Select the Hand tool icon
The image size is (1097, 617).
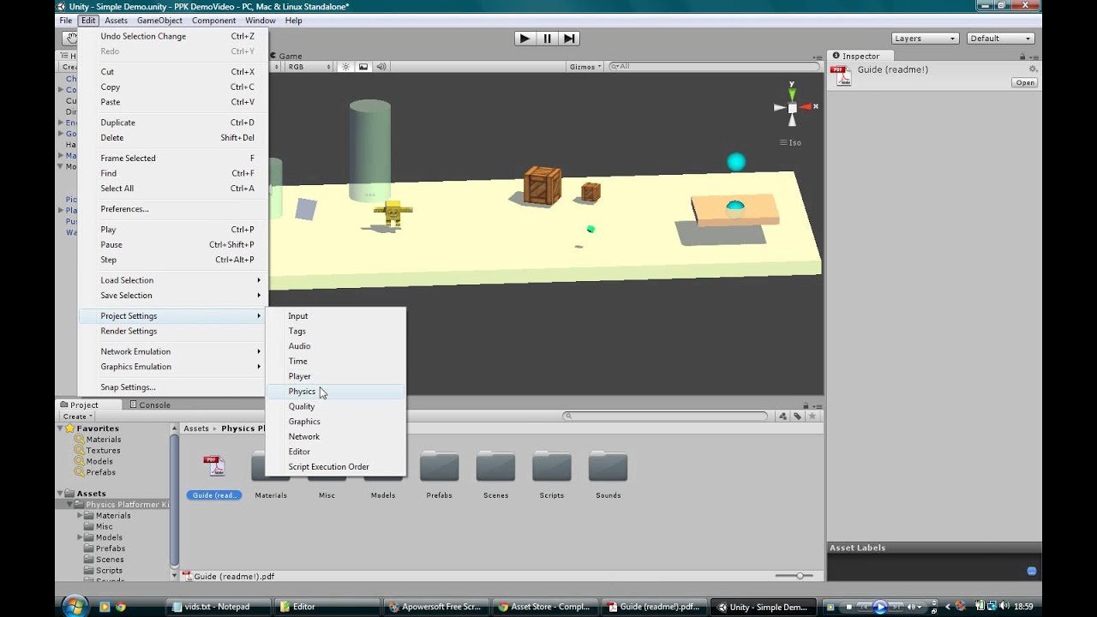(69, 39)
